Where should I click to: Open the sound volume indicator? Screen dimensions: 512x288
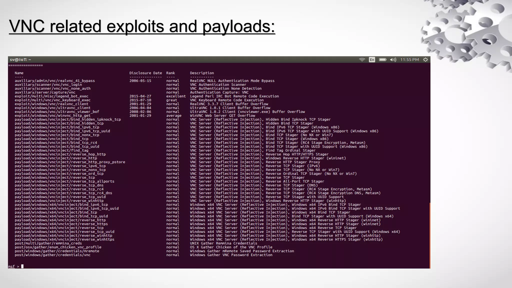pos(393,59)
